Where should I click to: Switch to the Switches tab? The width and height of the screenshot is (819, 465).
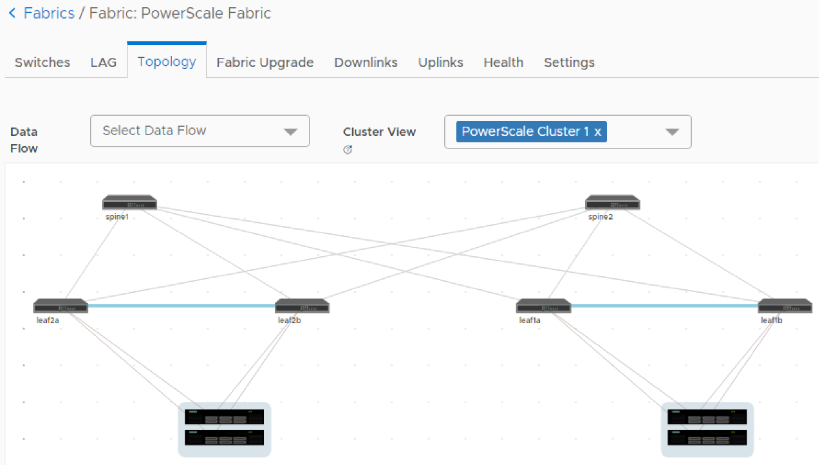click(42, 62)
